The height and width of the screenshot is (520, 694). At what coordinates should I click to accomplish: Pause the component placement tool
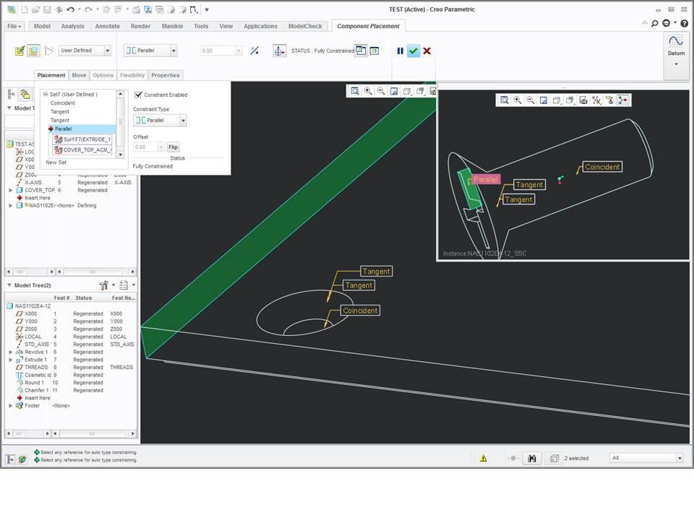(400, 51)
